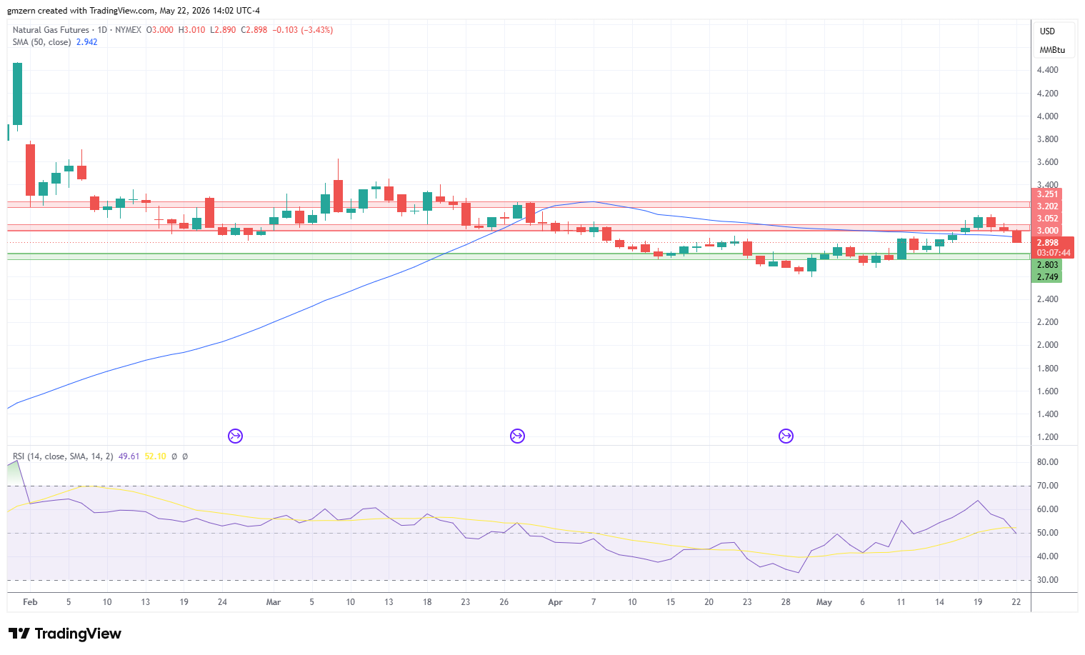Click the 22 date label on the time axis

pyautogui.click(x=1016, y=602)
